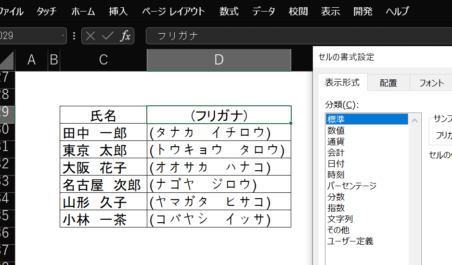Click the cell 小林 一茶

click(103, 219)
